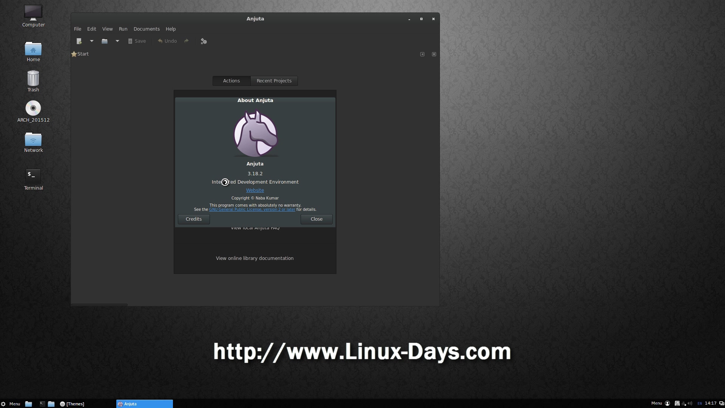Expand the New File dropdown arrow
Image resolution: width=725 pixels, height=408 pixels.
click(92, 41)
